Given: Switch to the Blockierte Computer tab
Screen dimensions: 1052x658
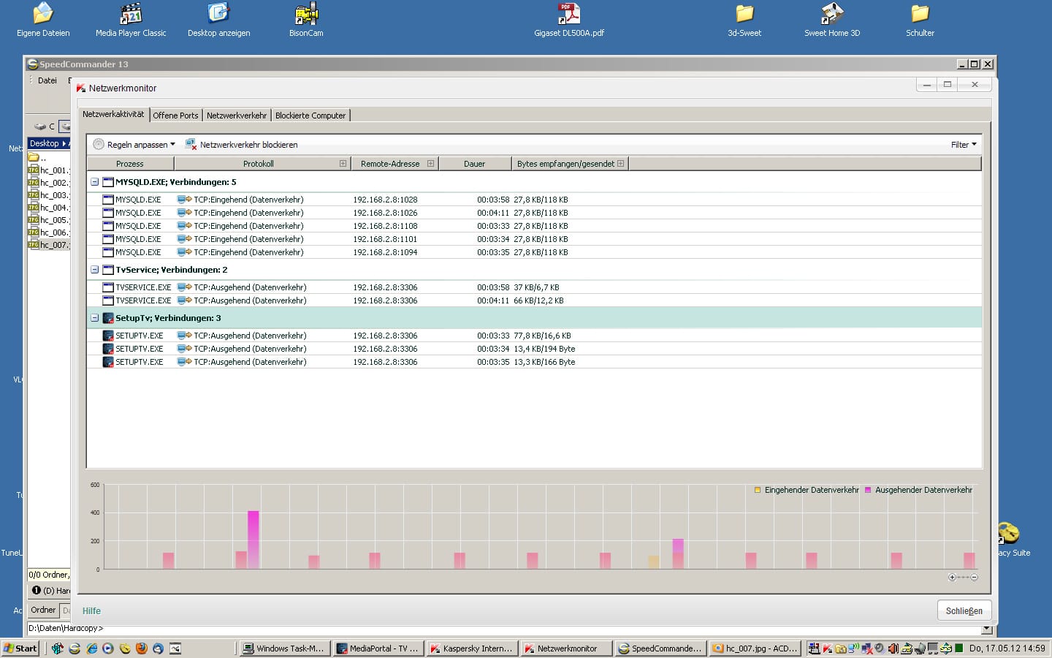Looking at the screenshot, I should tap(310, 116).
